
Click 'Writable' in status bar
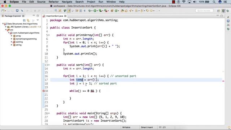point(126,127)
